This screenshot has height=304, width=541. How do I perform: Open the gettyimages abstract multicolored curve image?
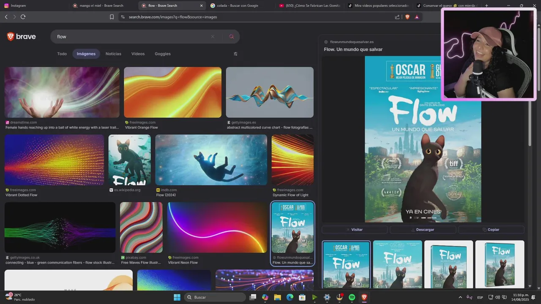(270, 92)
